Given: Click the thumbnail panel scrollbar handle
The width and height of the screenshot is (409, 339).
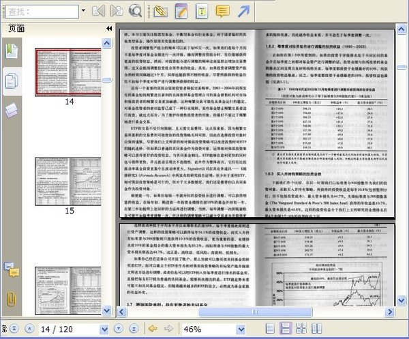Looking at the screenshot, I should coord(107,80).
